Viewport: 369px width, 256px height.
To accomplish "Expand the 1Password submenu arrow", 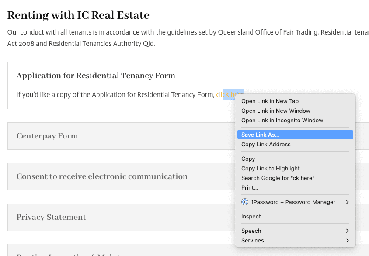I will (348, 202).
